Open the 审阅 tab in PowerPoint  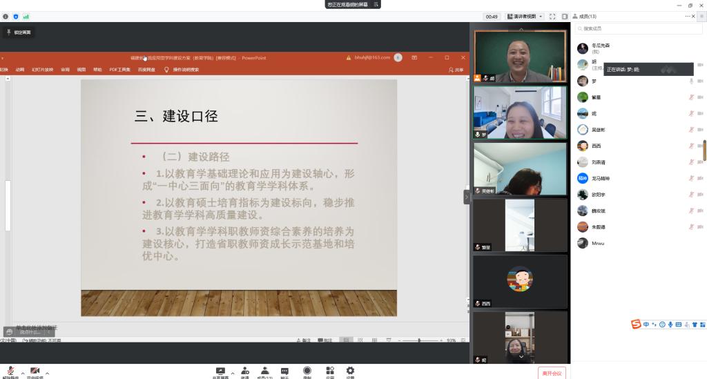coord(65,70)
